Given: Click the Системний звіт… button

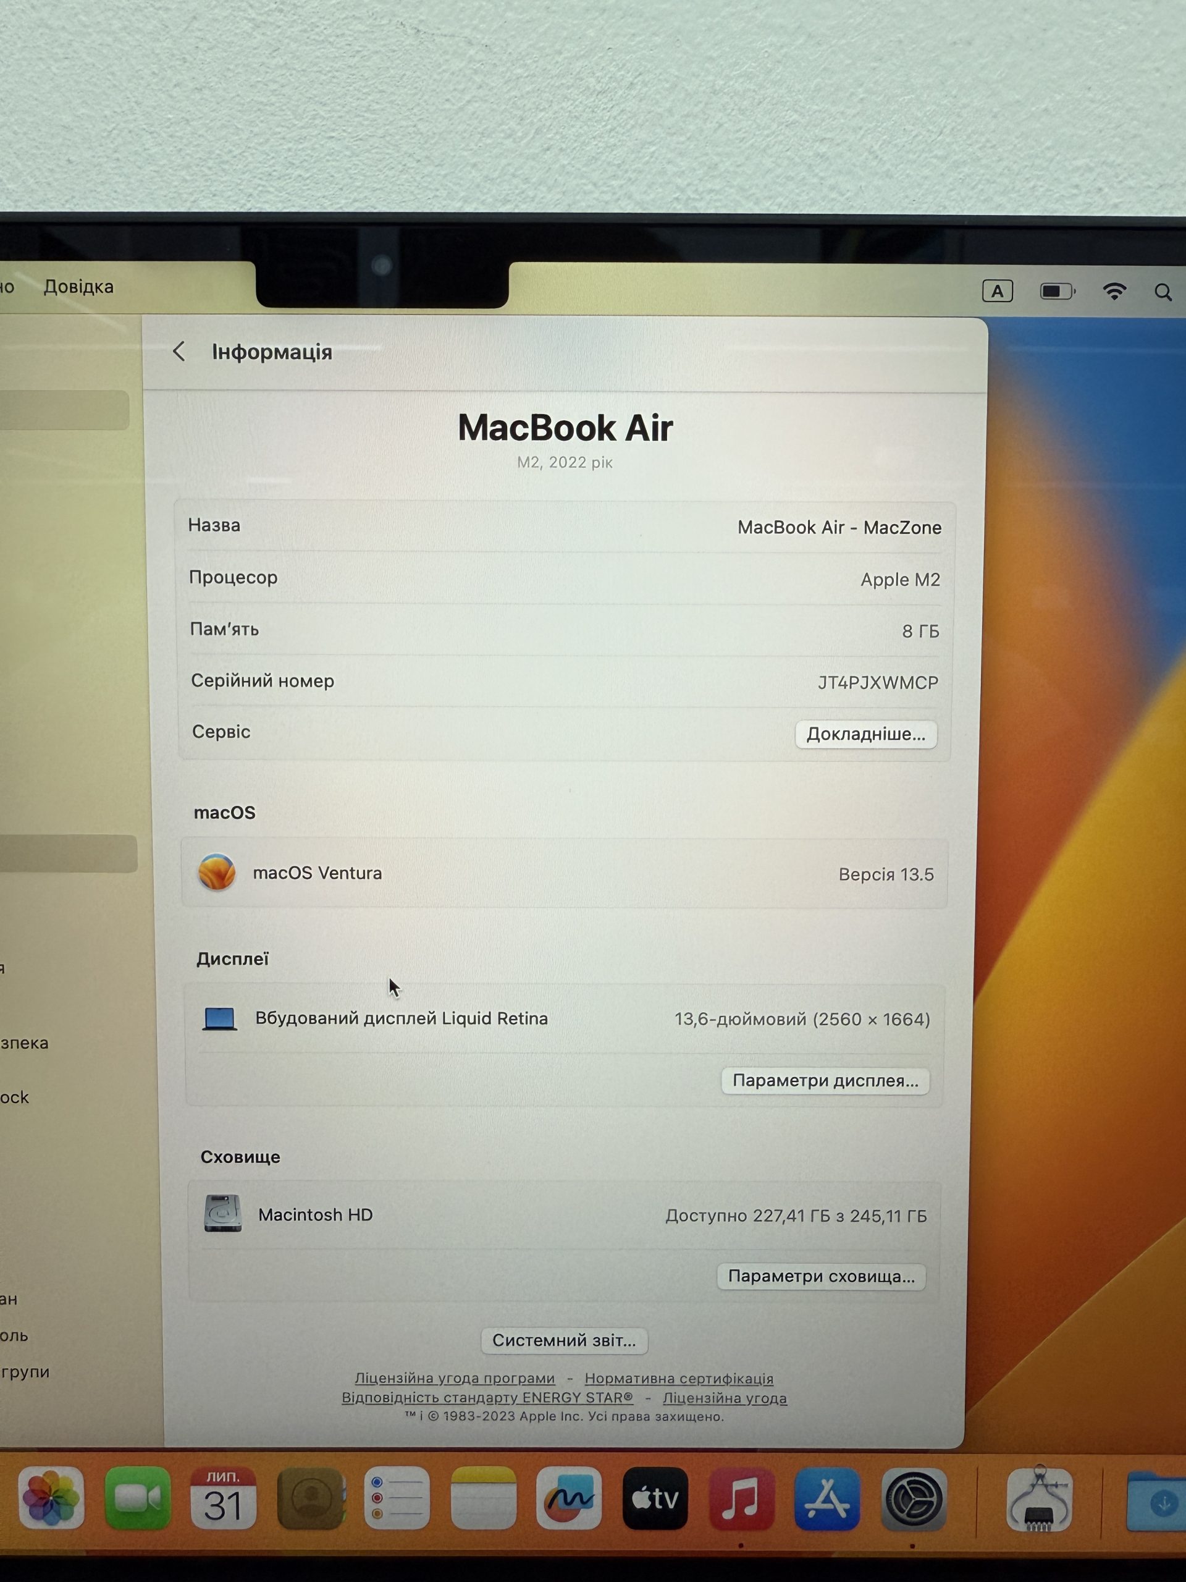Looking at the screenshot, I should click(x=564, y=1340).
